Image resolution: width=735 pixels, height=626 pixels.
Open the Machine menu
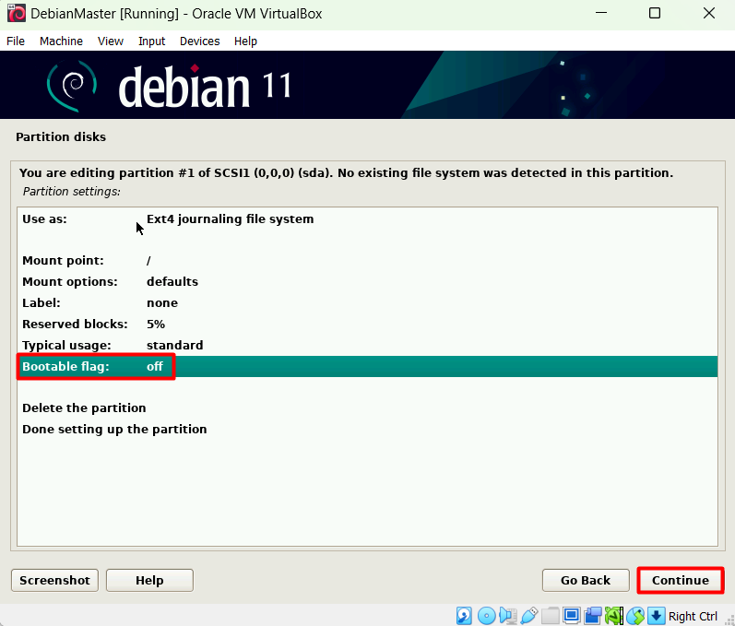click(61, 41)
